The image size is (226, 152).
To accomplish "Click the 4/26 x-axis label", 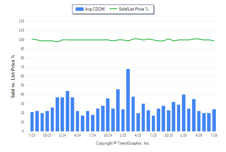I will 199,135.
